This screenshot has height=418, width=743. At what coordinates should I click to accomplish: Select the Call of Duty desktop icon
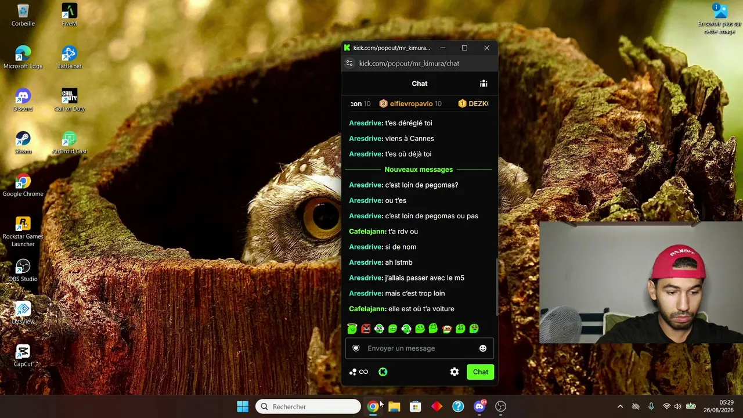[x=70, y=100]
